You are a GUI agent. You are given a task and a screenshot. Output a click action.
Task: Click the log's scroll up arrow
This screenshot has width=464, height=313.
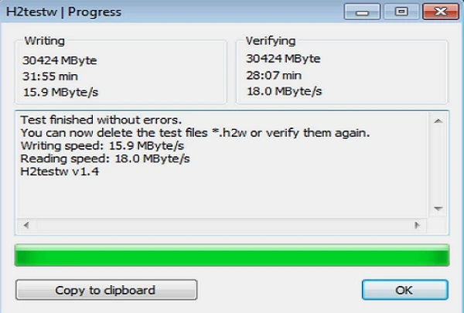click(x=438, y=121)
